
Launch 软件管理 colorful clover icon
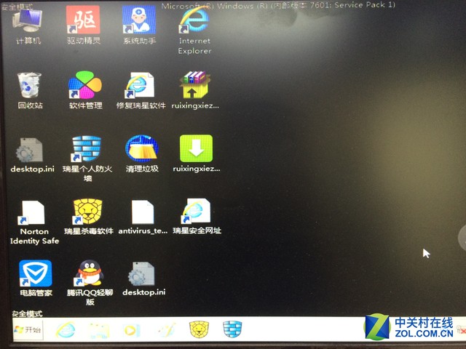[85, 90]
